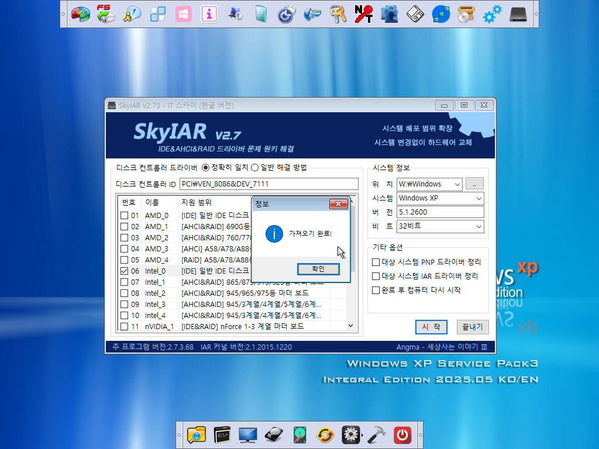Select the 정확히 일치 radio button
Screen dimensions: 599x449
pyautogui.click(x=205, y=168)
